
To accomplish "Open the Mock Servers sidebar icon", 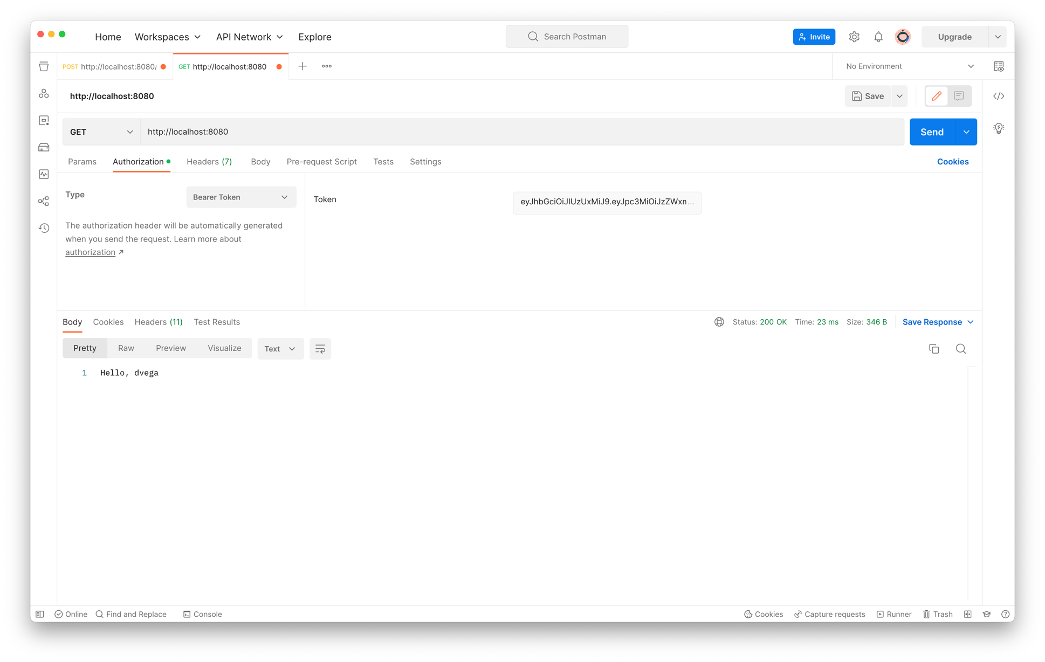I will point(44,147).
